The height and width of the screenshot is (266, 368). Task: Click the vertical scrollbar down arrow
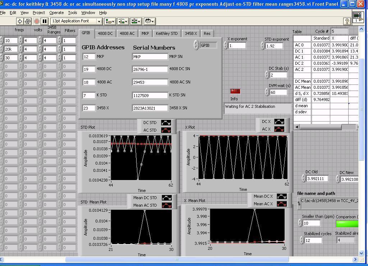(361, 253)
